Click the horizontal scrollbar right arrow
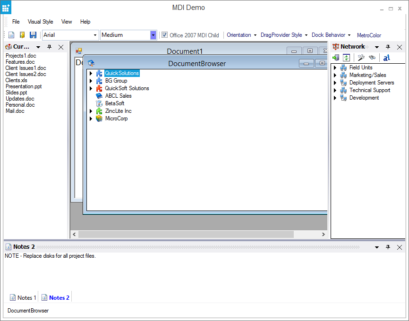 323,234
